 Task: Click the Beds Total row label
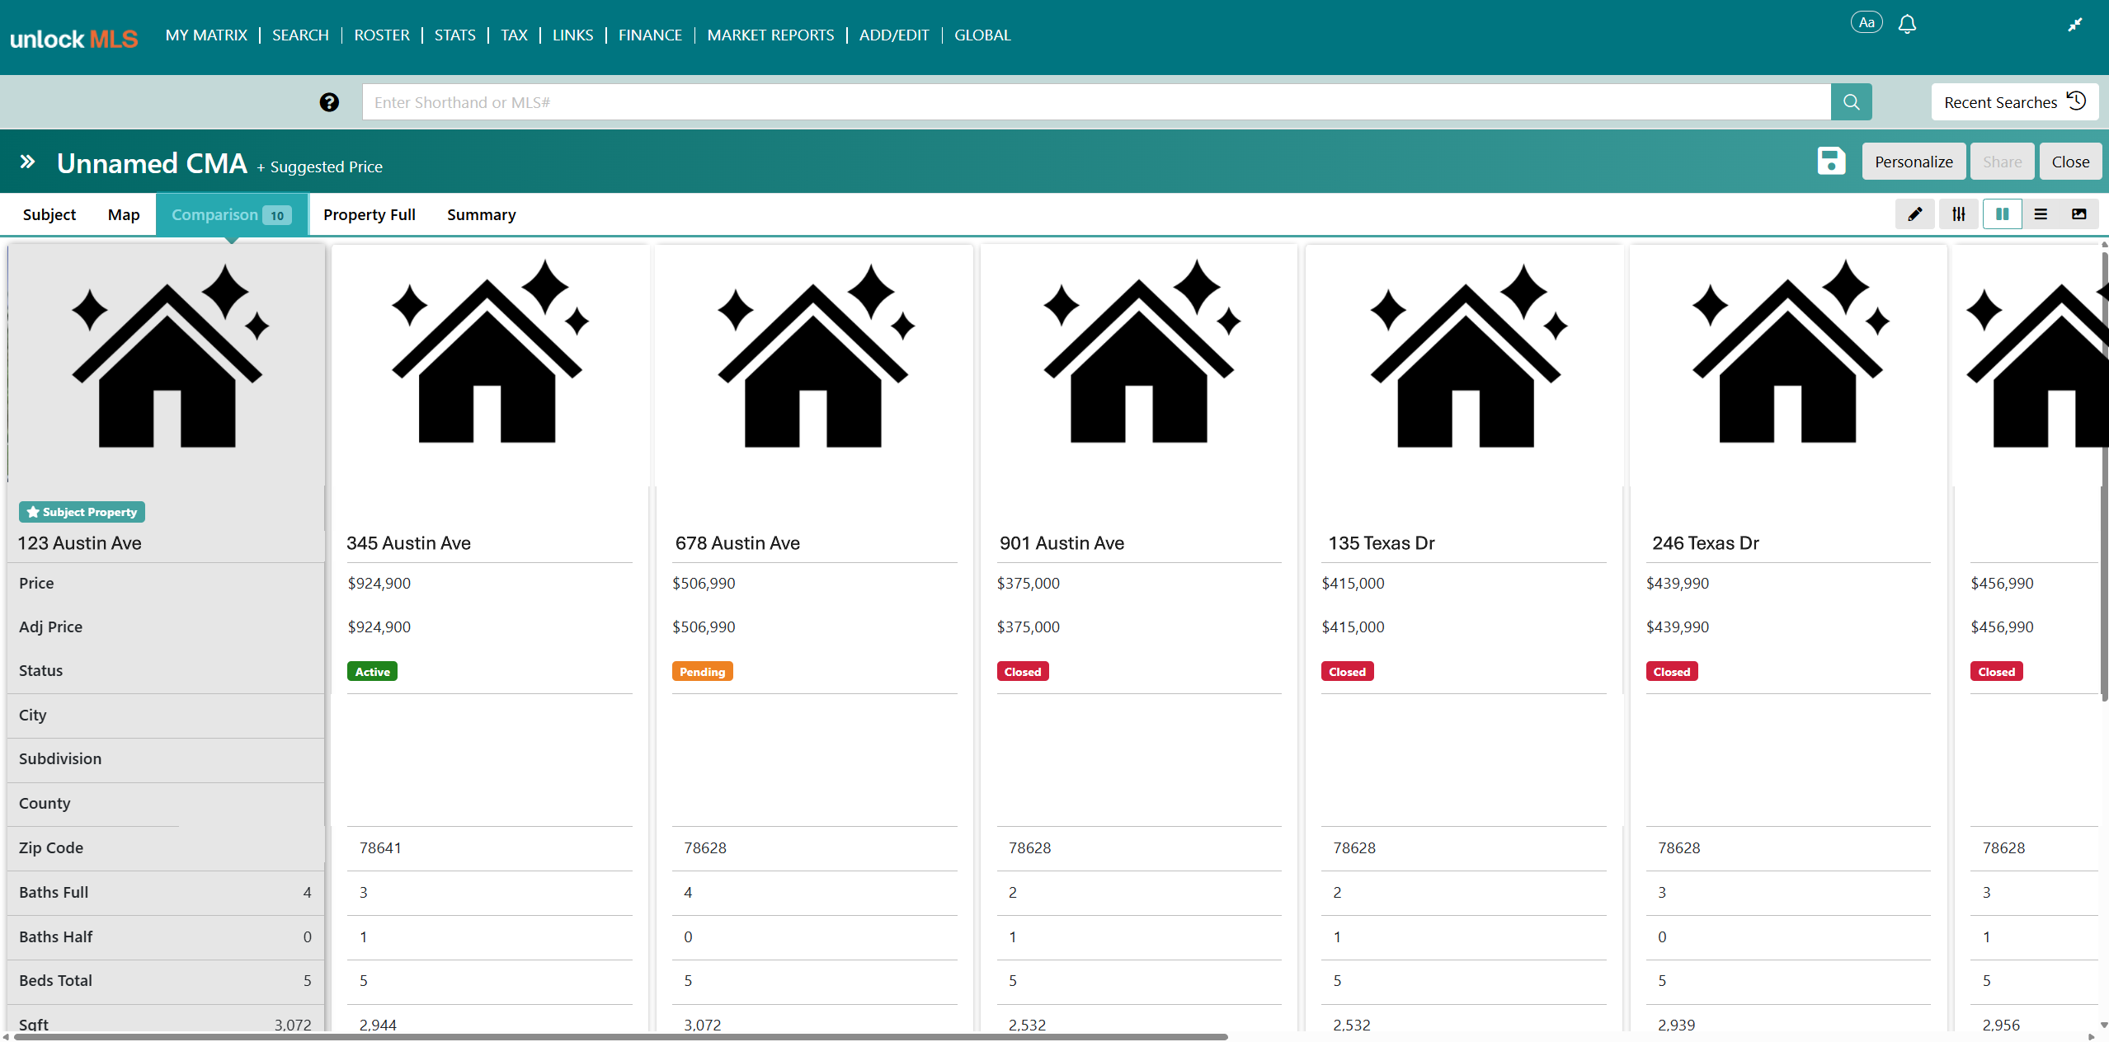click(55, 981)
